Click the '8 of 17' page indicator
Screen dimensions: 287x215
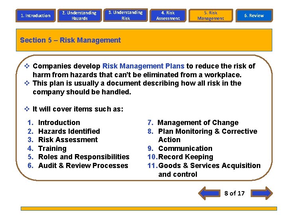click(x=234, y=193)
